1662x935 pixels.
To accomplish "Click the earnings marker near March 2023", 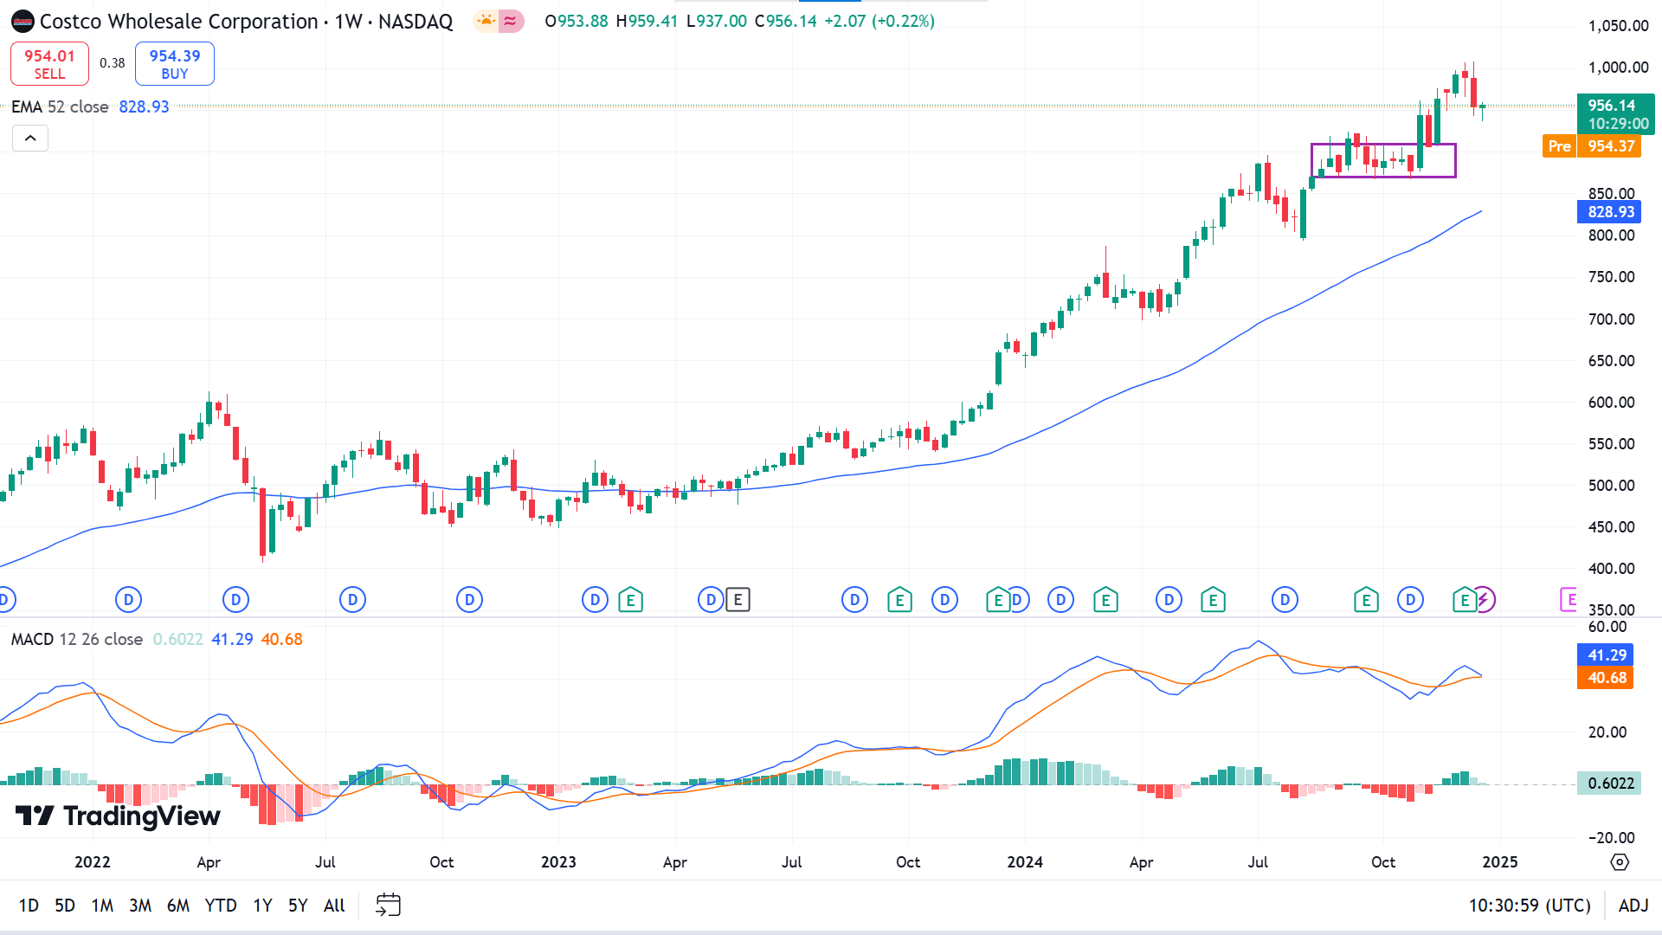I will [x=631, y=599].
